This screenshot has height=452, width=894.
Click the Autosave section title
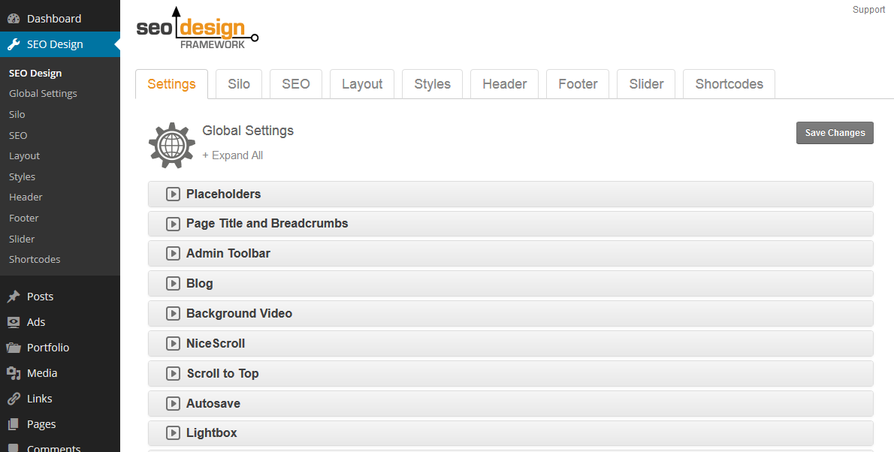pos(213,403)
